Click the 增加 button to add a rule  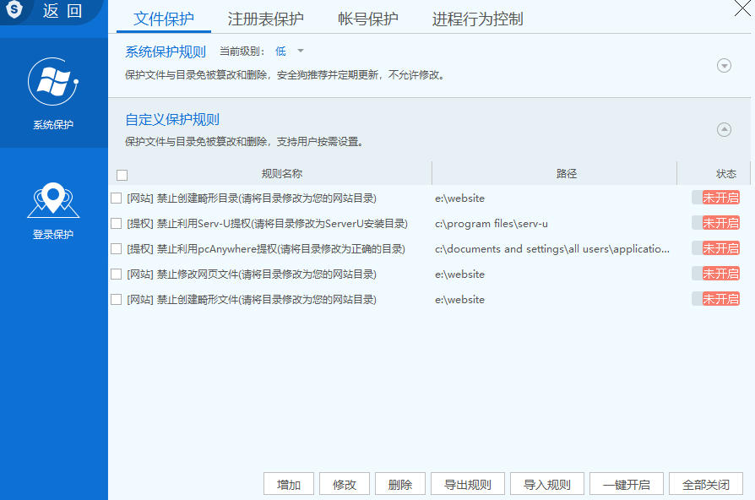[x=288, y=483]
